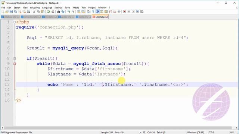Click the Replace toolbar icon
The image size is (239, 134).
click(63, 12)
